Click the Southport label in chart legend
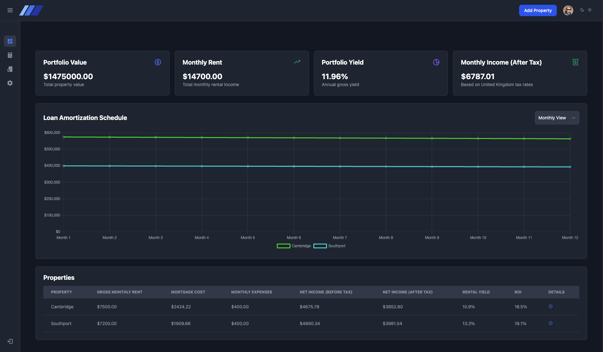 pos(337,246)
